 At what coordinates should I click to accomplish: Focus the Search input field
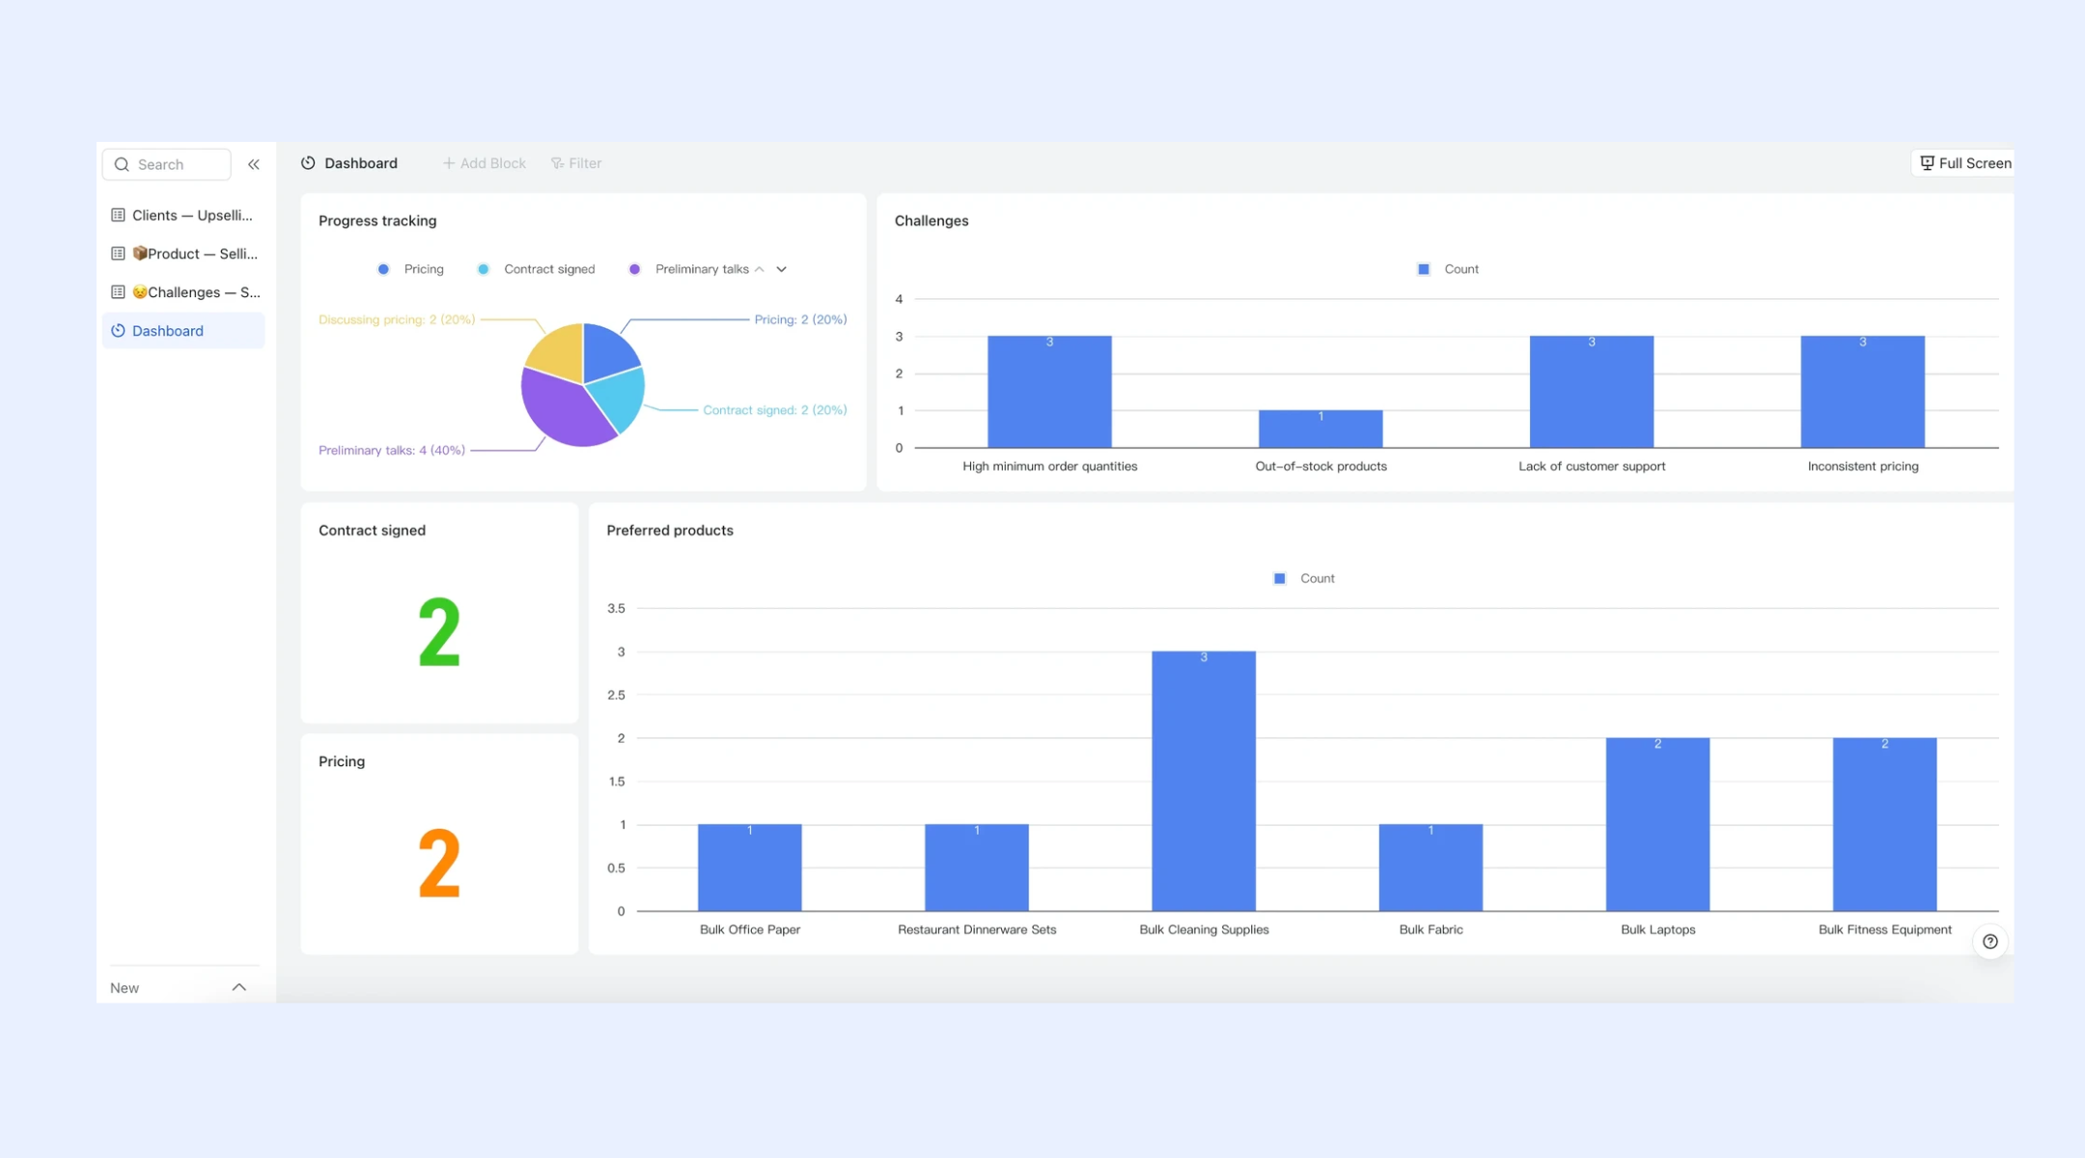(167, 165)
